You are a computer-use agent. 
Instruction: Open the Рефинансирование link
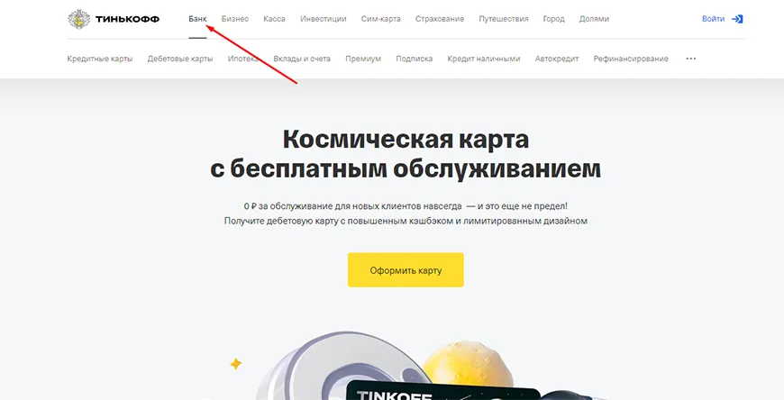click(631, 59)
